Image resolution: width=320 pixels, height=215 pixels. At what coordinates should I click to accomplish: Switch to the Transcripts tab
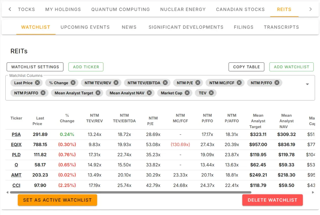coord(281,27)
